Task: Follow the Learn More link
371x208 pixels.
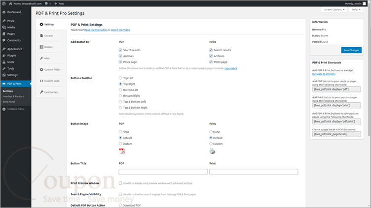Action: 231,68
